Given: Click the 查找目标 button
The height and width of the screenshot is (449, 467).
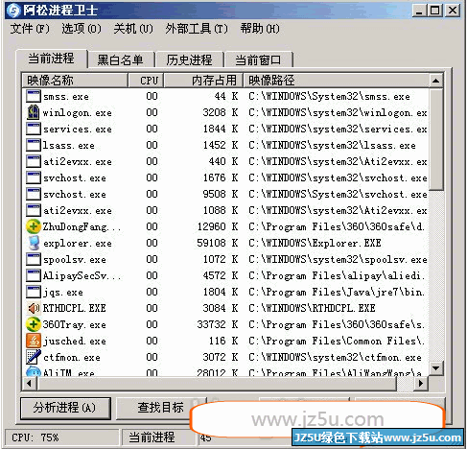Looking at the screenshot, I should click(160, 408).
